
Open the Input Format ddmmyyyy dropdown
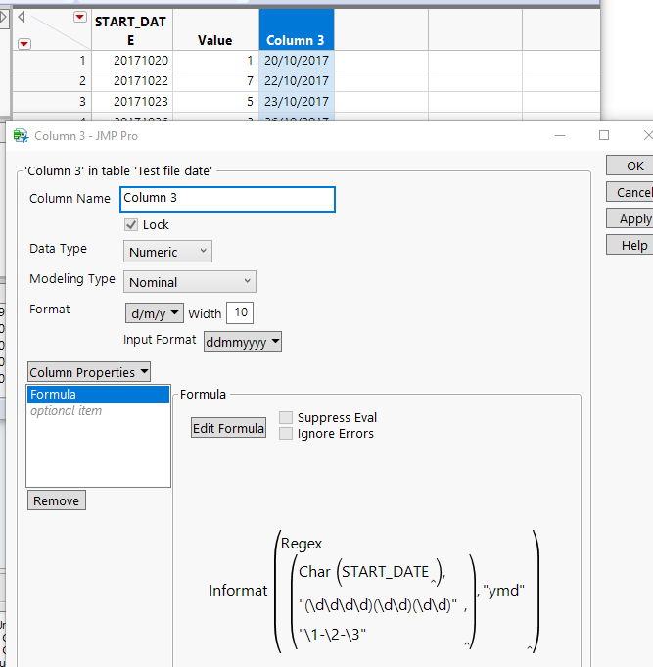243,342
